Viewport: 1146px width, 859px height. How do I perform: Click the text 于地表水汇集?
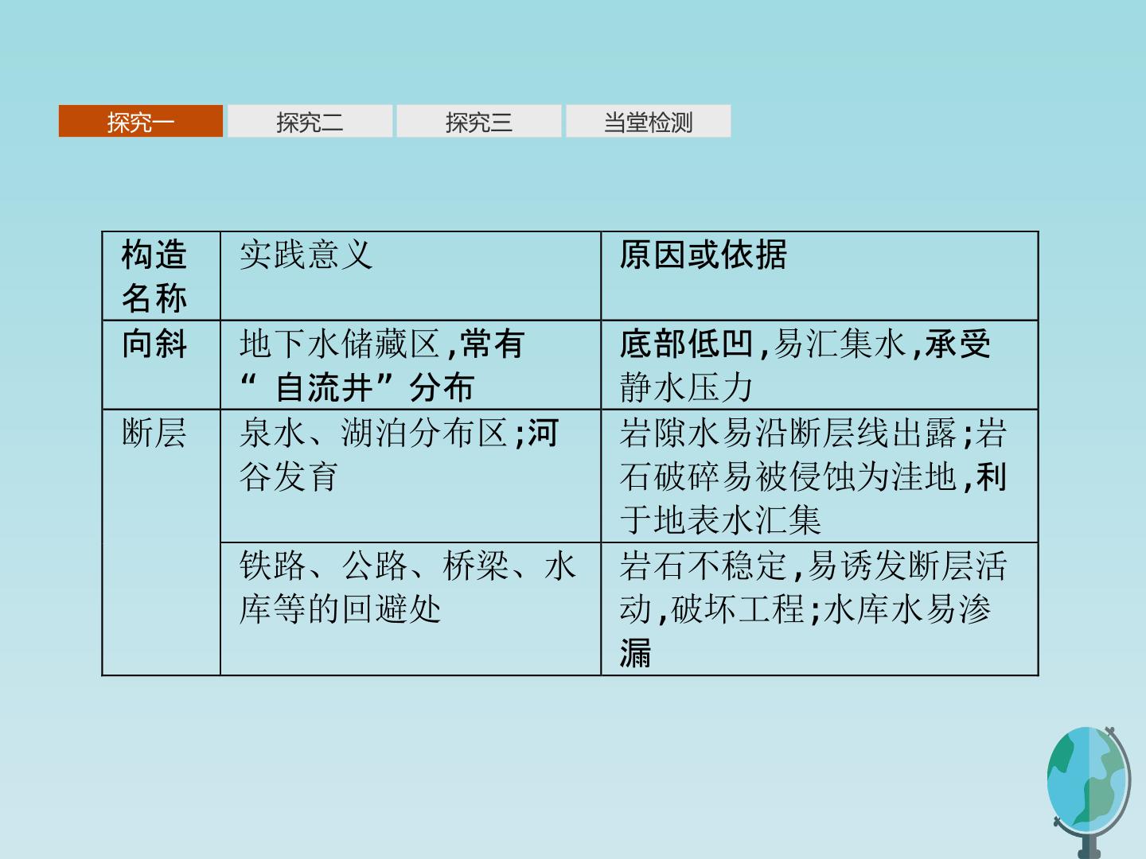(720, 520)
